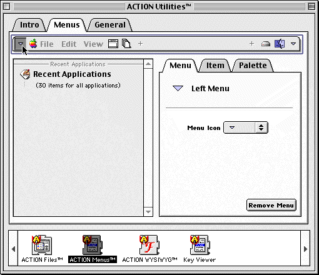Open the Item tab
Viewport: 319px width, 275px height.
point(215,66)
